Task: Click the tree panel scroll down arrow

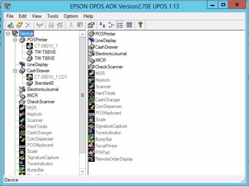Action: [82, 172]
